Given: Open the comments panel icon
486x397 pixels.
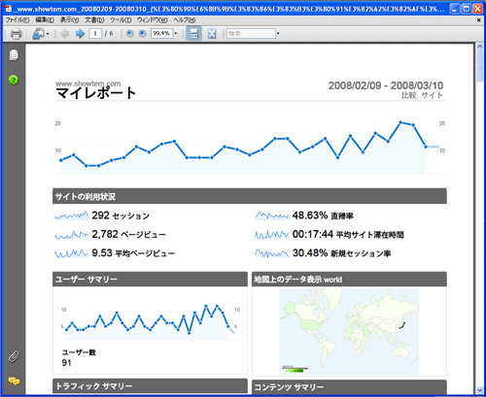Looking at the screenshot, I should [x=14, y=381].
